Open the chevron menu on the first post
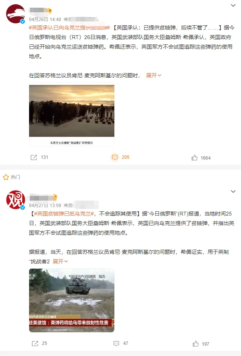Viewport: 241px width, 356px height. tap(233, 5)
